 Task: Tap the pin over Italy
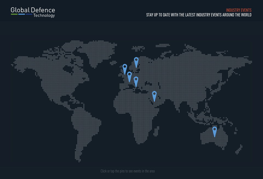click(x=136, y=80)
